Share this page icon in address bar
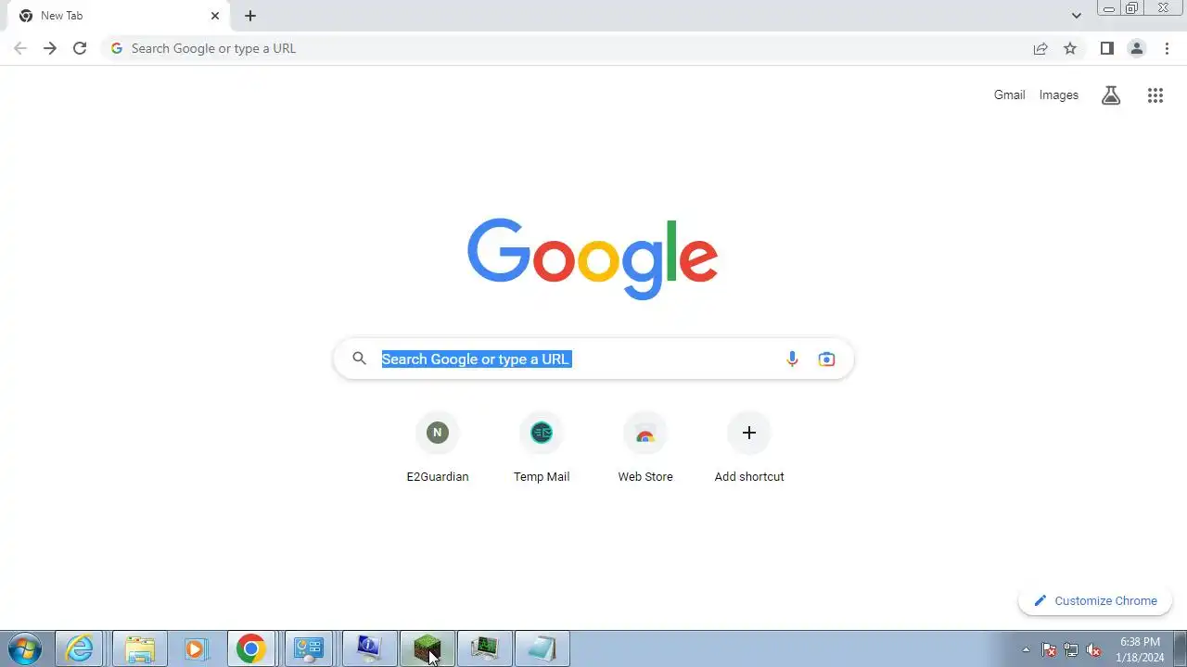1187x667 pixels. point(1040,48)
